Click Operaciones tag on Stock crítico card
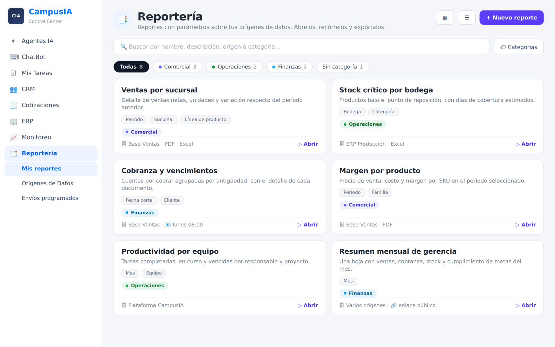The image size is (555, 347). coord(362,124)
